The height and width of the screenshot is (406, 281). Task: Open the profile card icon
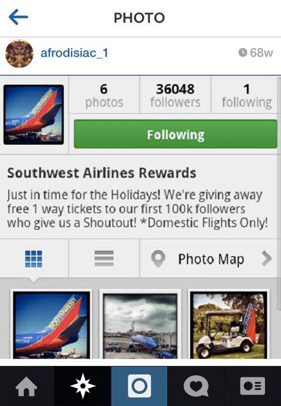click(x=252, y=386)
